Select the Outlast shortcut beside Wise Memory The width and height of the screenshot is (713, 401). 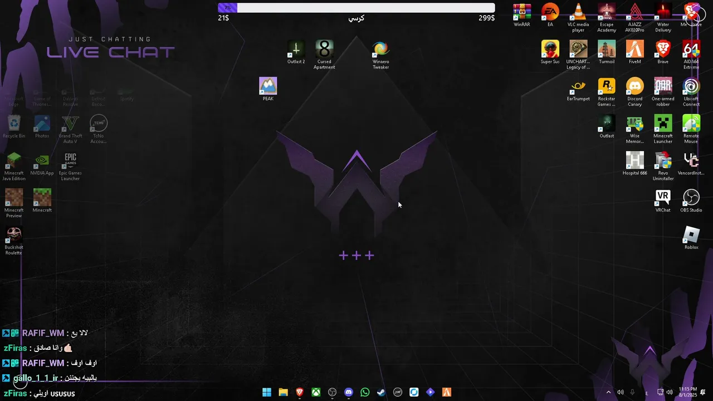pyautogui.click(x=607, y=126)
